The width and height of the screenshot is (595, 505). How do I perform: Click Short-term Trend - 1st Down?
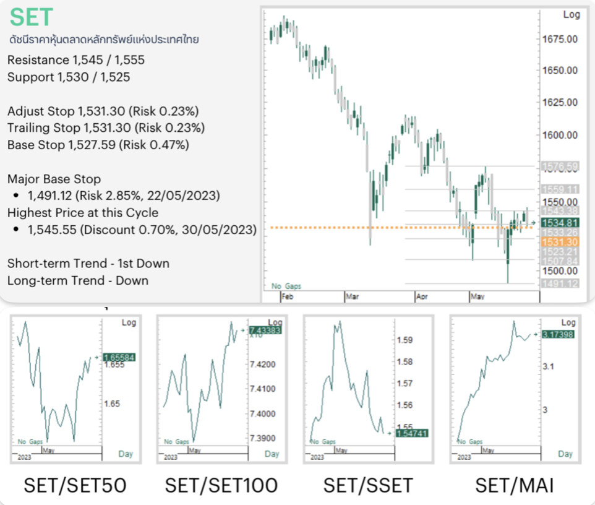tap(88, 264)
